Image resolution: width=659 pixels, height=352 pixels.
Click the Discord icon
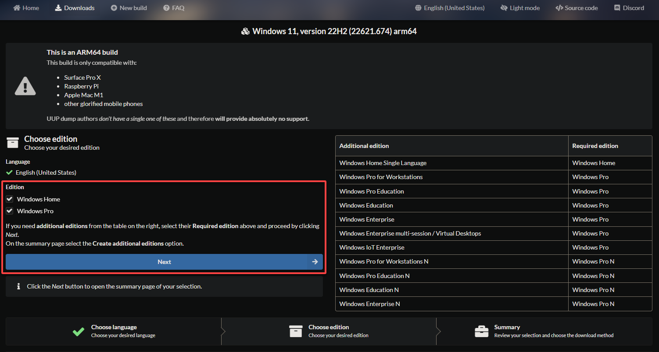pos(617,8)
